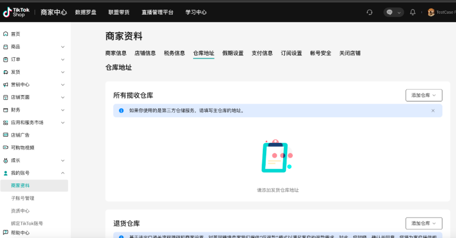Click the TestCase user avatar

click(x=431, y=12)
